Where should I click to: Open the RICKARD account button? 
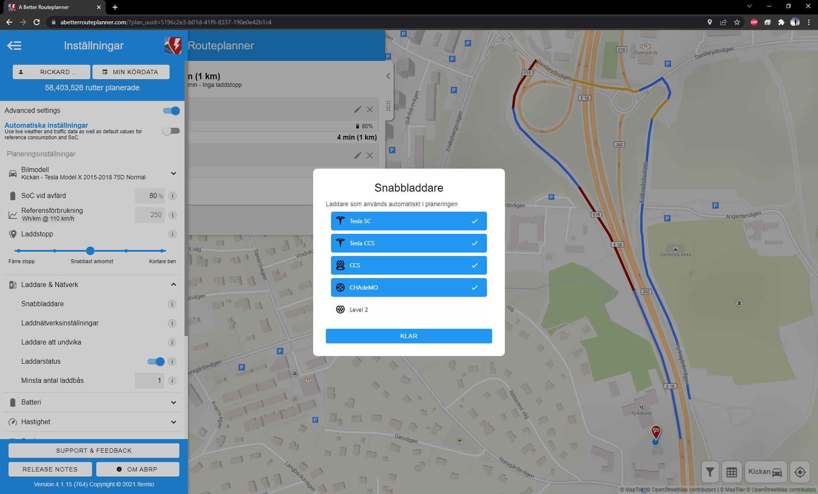(51, 72)
